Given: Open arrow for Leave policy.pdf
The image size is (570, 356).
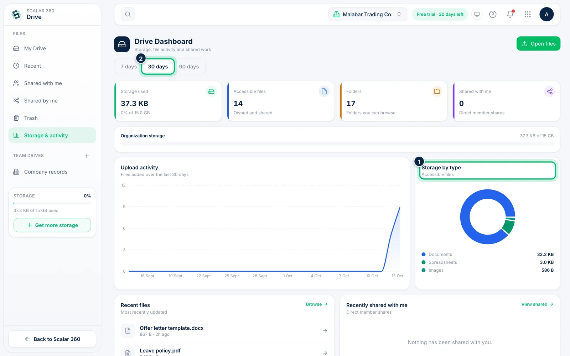Looking at the screenshot, I should tap(325, 353).
